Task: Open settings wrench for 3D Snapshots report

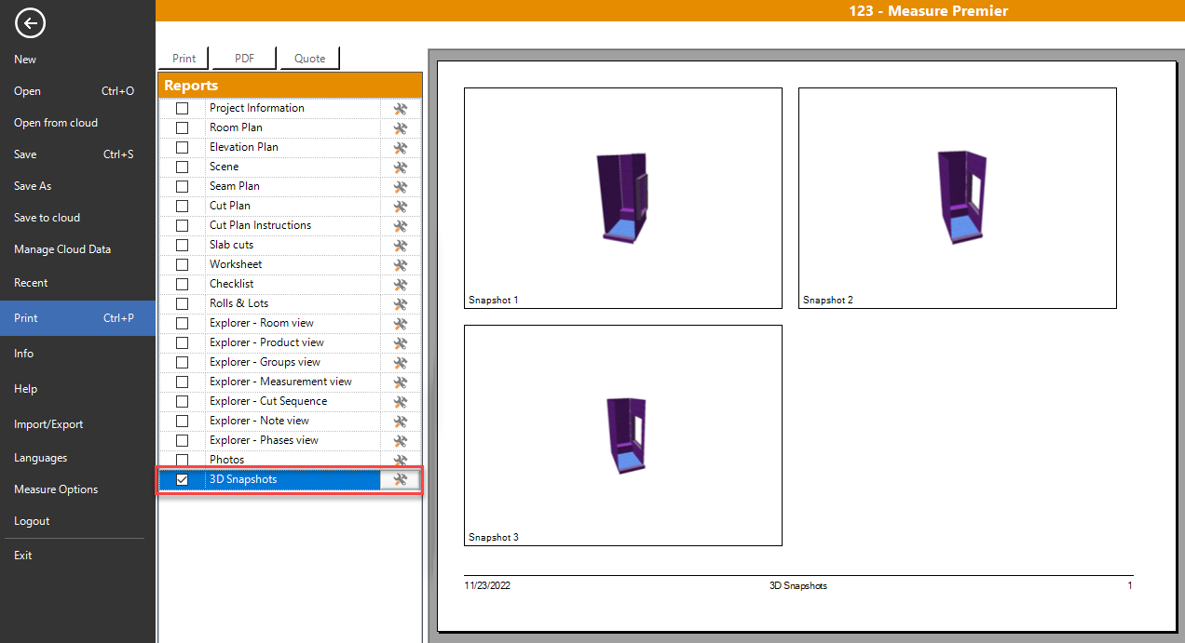Action: [400, 479]
